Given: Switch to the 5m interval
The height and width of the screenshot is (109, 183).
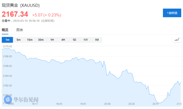Looking at the screenshot, I should (x=19, y=40).
